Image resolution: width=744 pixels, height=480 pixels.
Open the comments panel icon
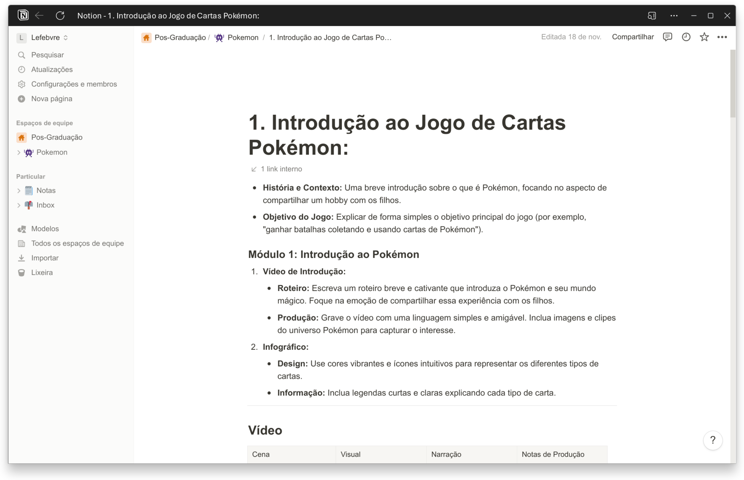click(x=667, y=37)
